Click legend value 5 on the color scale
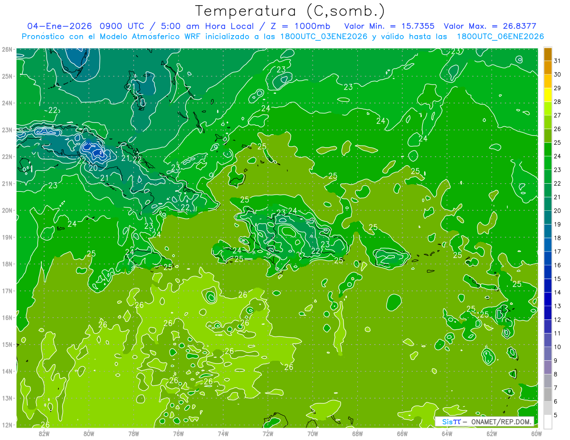Image resolution: width=570 pixels, height=440 pixels. 556,415
